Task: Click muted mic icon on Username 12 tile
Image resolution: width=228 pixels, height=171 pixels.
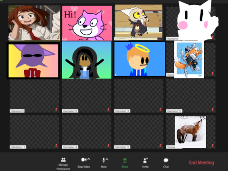Action: [x=212, y=110]
